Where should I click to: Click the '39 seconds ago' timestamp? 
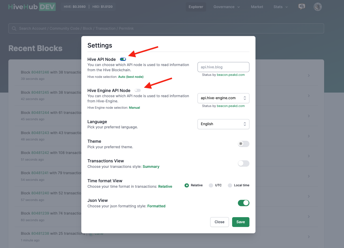(x=33, y=79)
